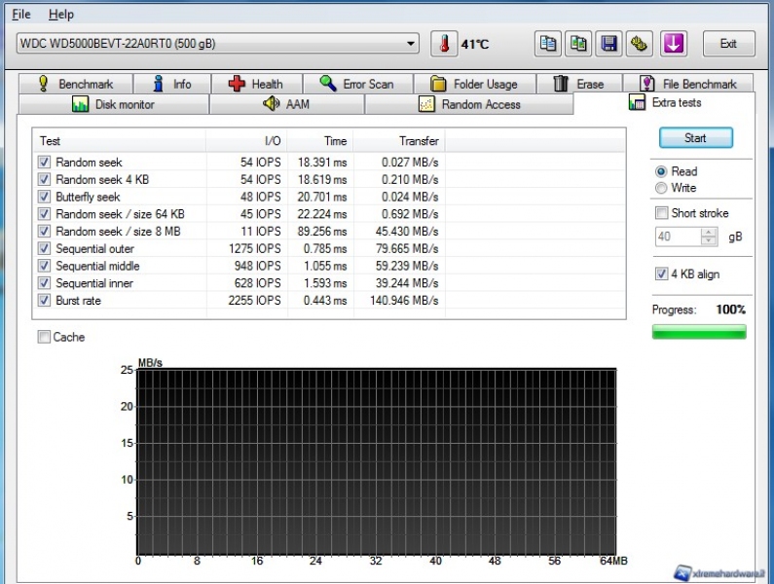Go to the Erase tab
This screenshot has width=774, height=584.
pyautogui.click(x=578, y=85)
